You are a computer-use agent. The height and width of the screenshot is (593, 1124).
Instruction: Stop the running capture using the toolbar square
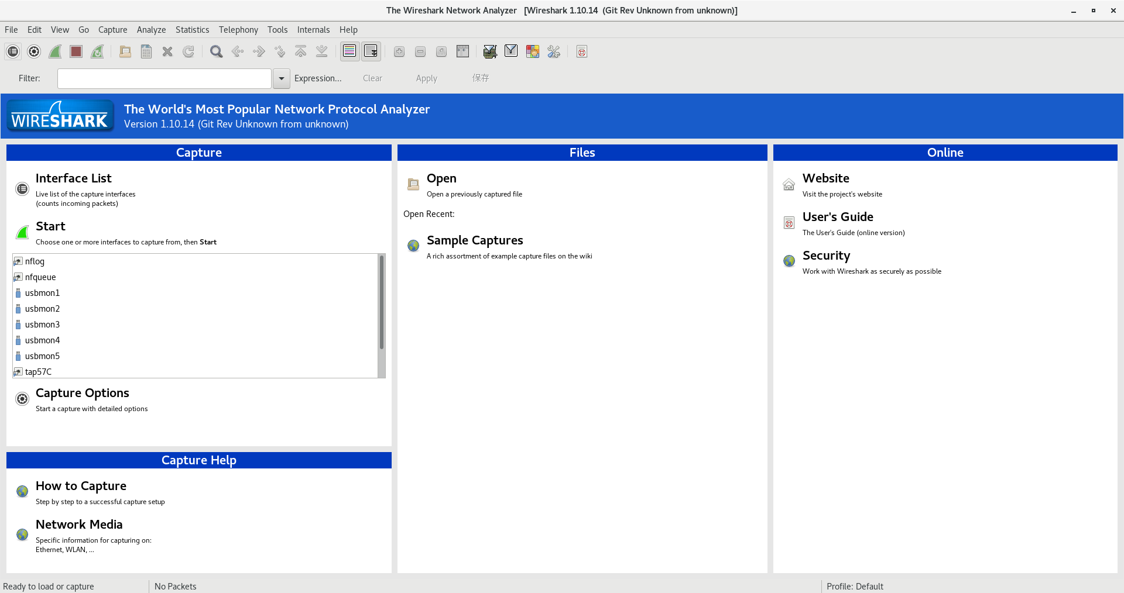tap(76, 51)
